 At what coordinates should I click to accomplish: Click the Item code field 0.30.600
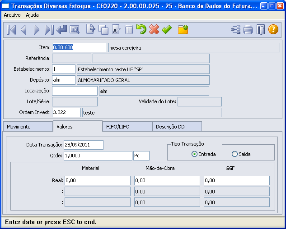(80, 47)
